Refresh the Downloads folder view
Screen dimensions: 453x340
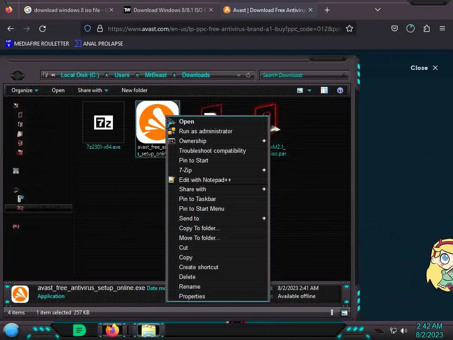tap(248, 75)
